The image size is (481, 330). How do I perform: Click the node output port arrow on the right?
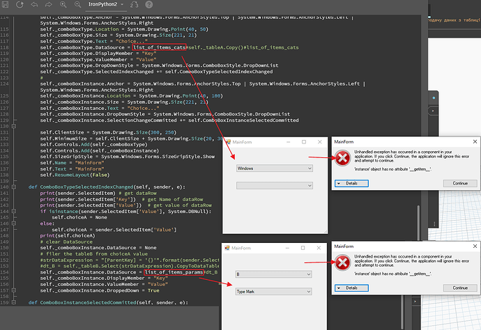433,111
